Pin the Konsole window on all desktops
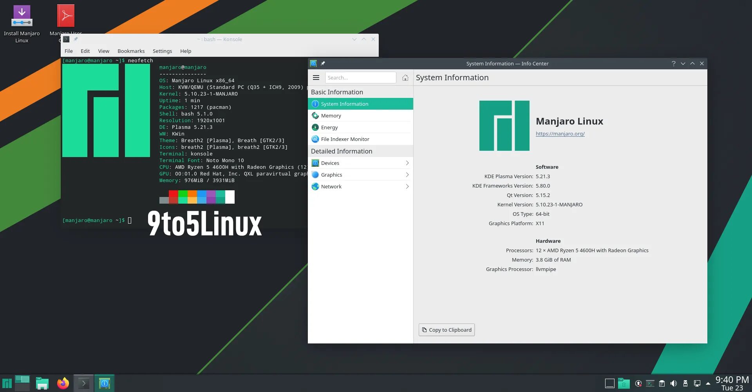752x392 pixels. pos(76,39)
